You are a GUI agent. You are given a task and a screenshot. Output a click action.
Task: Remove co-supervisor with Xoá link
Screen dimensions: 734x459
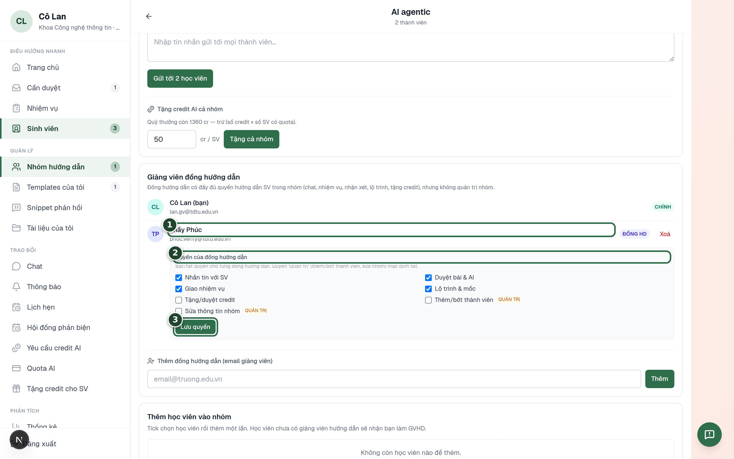pos(665,234)
